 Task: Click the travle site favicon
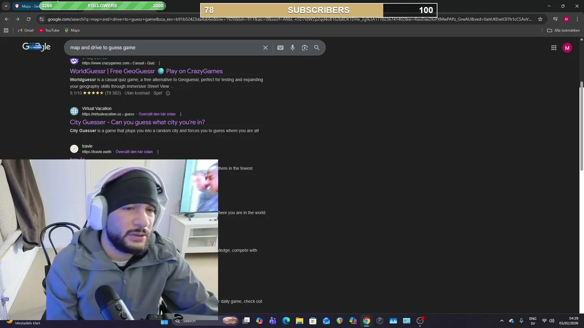click(x=74, y=149)
